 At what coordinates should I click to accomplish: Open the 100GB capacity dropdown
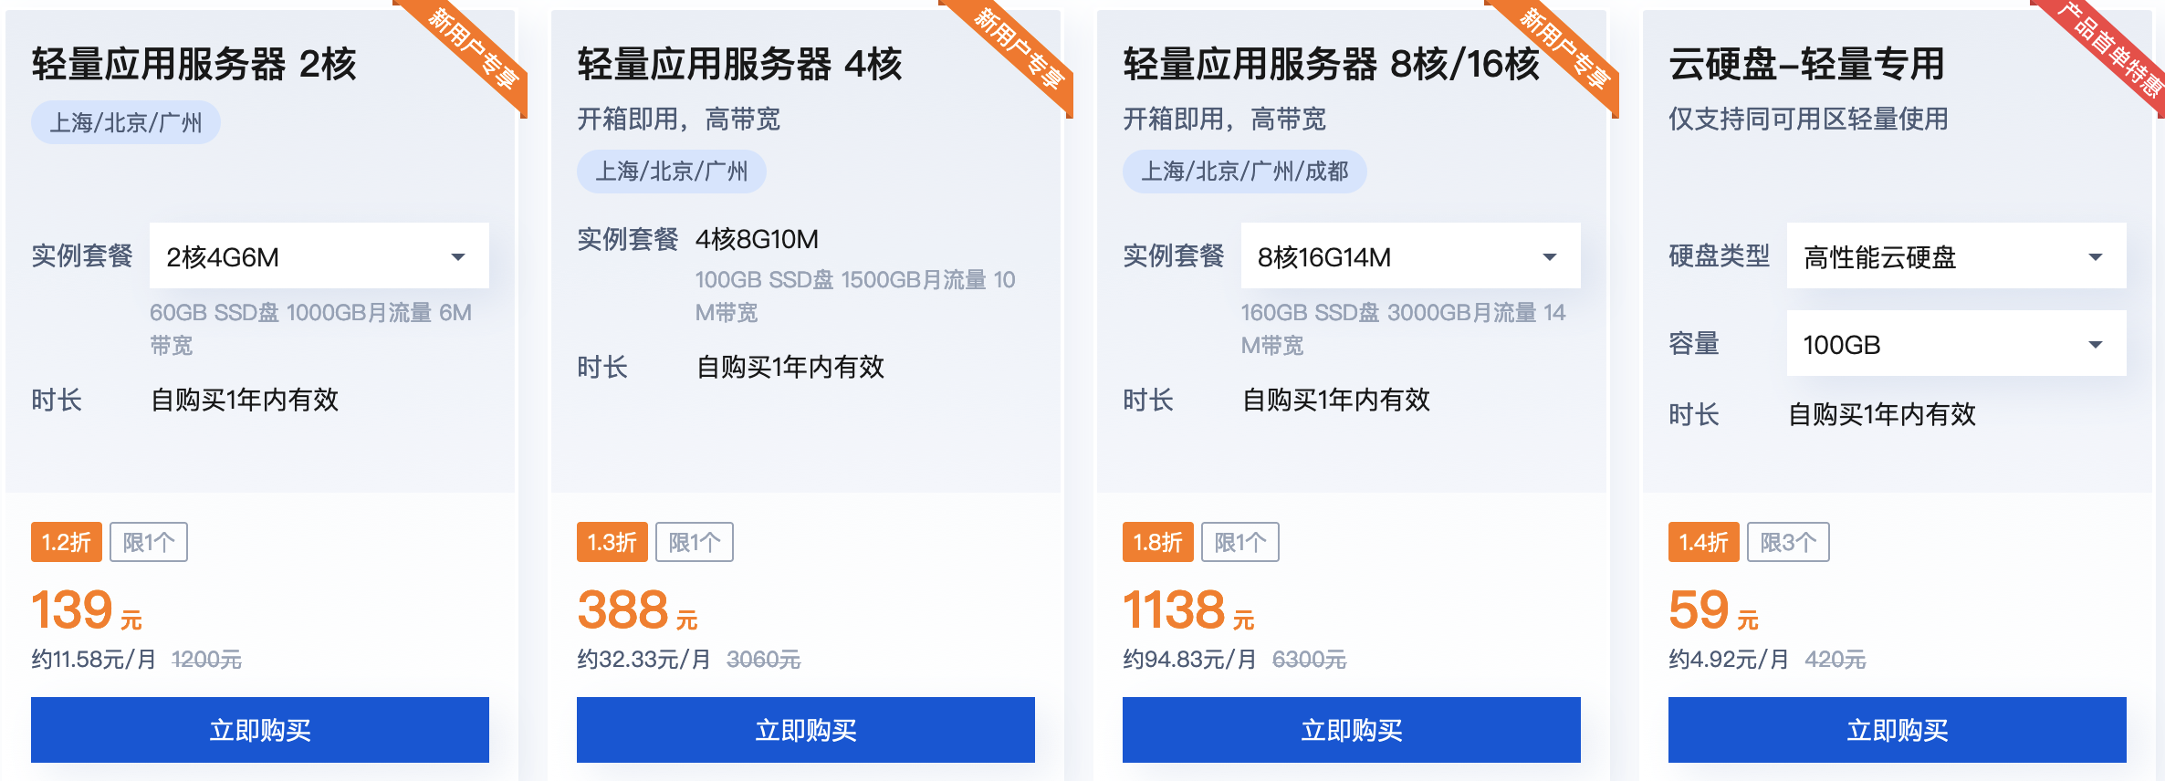[x=1954, y=344]
